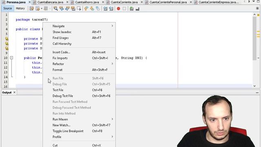Choose Format from context menu
This screenshot has height=147, width=261.
(x=79, y=70)
